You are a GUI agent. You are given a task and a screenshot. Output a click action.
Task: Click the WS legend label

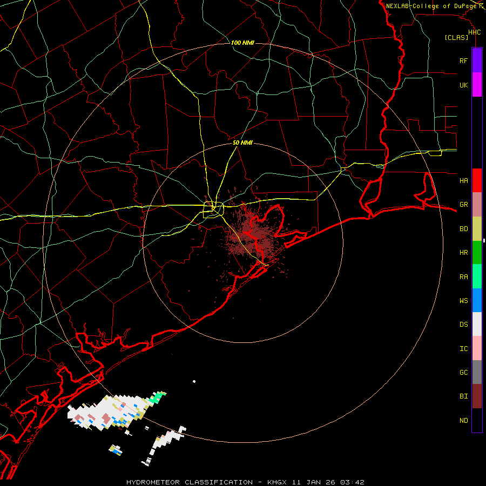[463, 301]
